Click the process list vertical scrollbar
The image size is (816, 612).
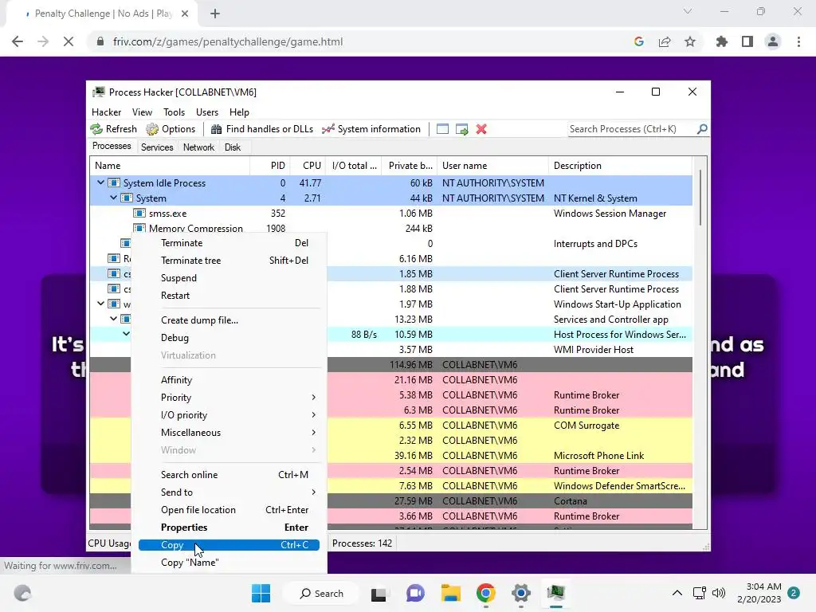[700, 198]
